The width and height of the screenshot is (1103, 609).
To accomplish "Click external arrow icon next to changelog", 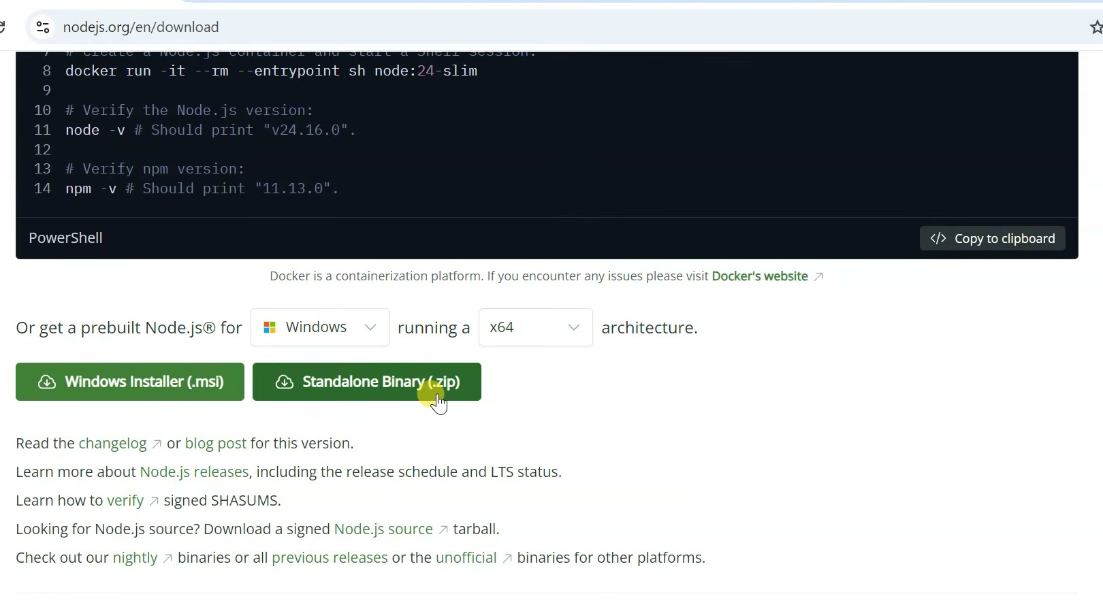I will coord(157,444).
